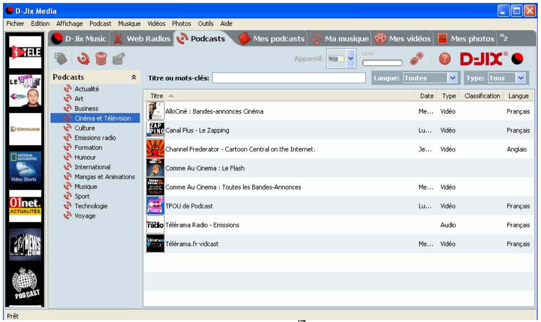Select the Business podcast category
The image size is (541, 322).
pos(86,108)
